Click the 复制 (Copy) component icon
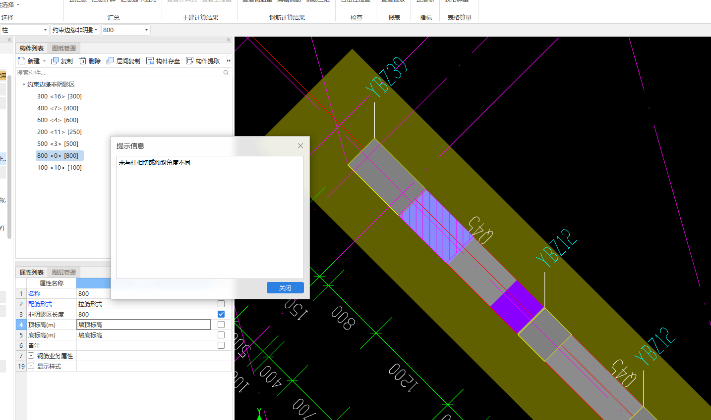The image size is (711, 420). click(x=55, y=61)
